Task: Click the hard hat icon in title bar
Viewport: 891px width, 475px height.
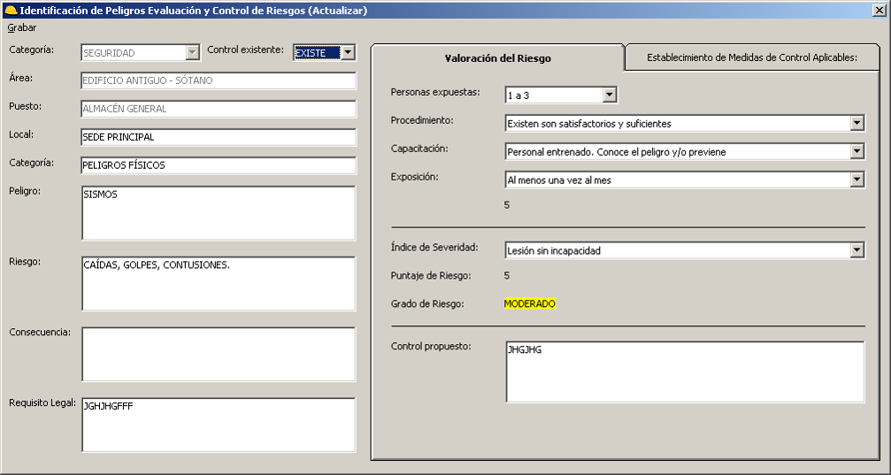Action: point(11,11)
